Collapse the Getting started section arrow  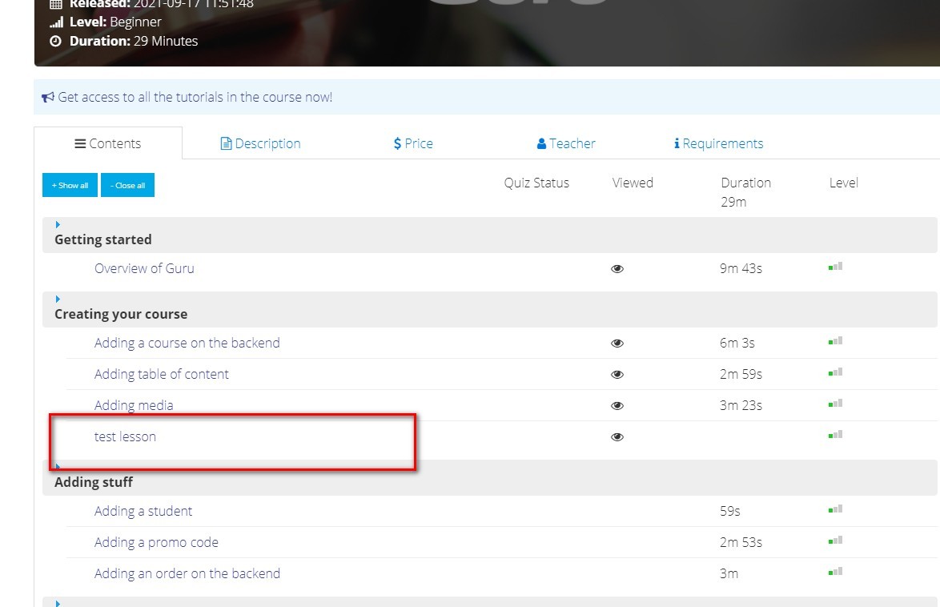tap(58, 225)
